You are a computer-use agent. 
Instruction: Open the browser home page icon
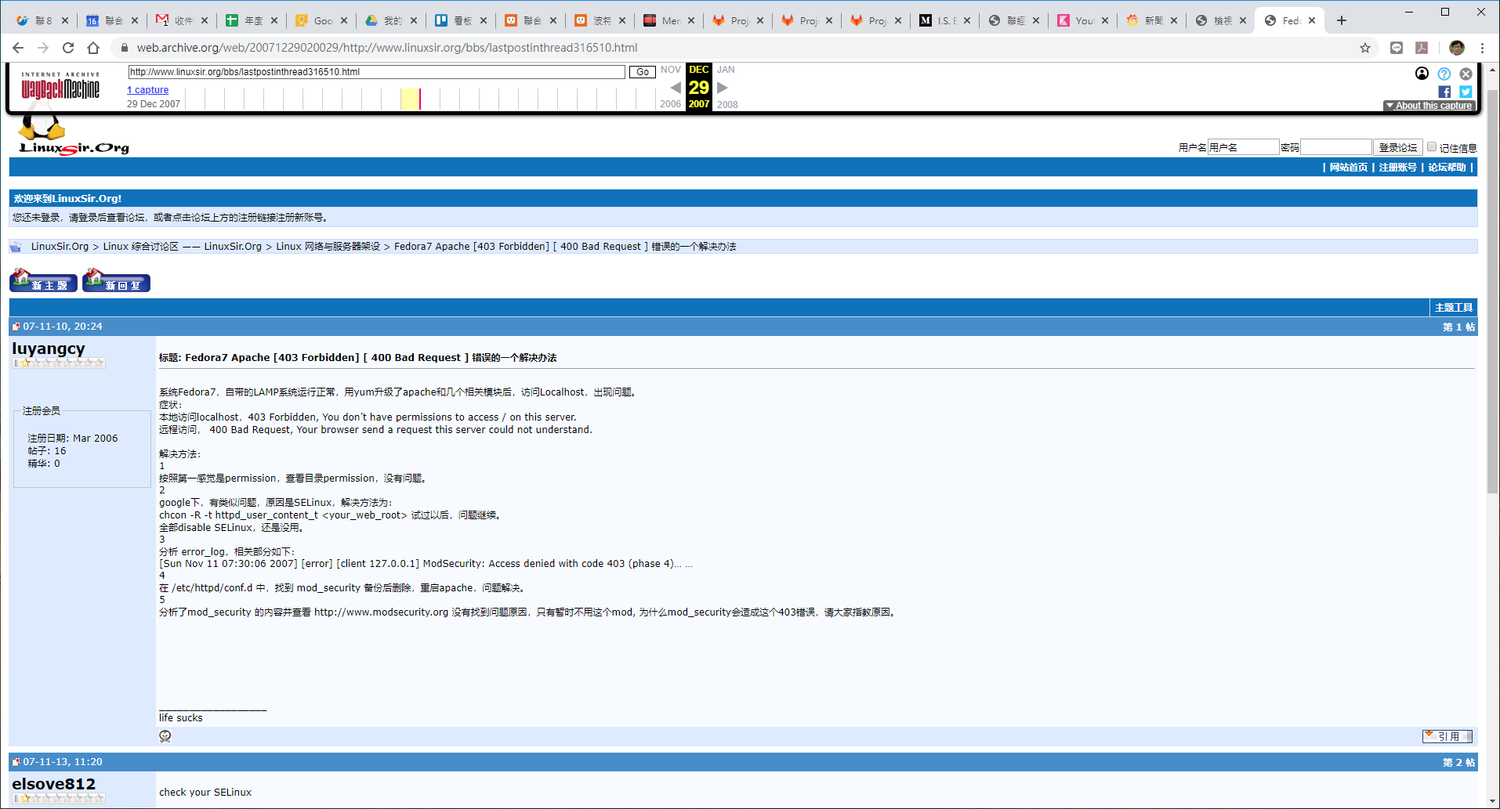(93, 48)
